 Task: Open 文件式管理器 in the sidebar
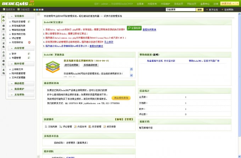click(18, 77)
